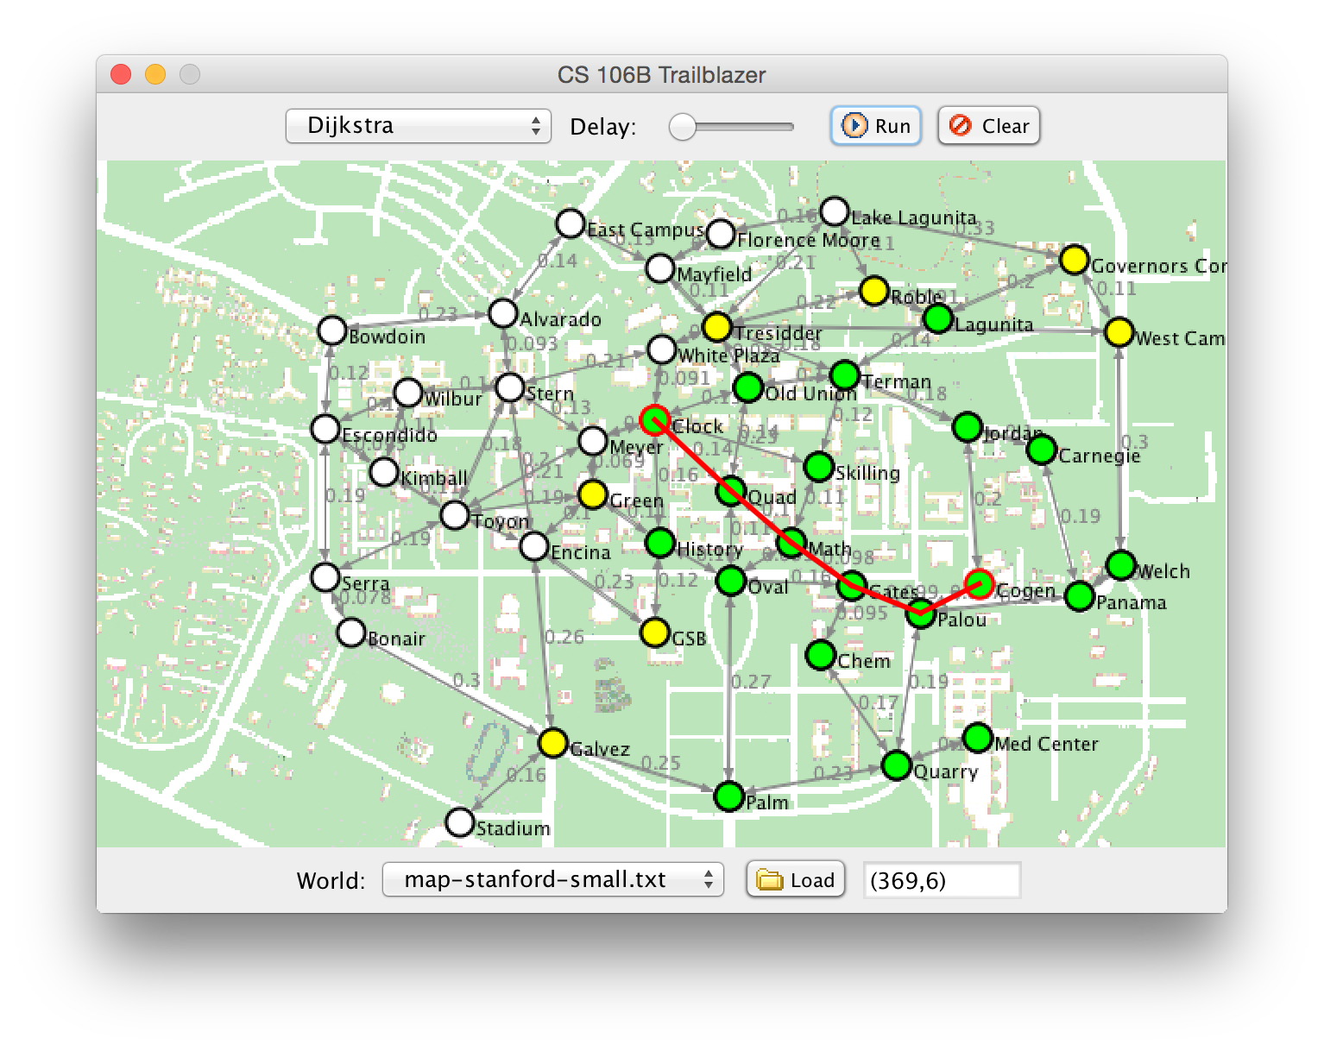Screen dimensions: 1324x1051
Task: Adjust the Delay slider handle
Action: tap(683, 127)
